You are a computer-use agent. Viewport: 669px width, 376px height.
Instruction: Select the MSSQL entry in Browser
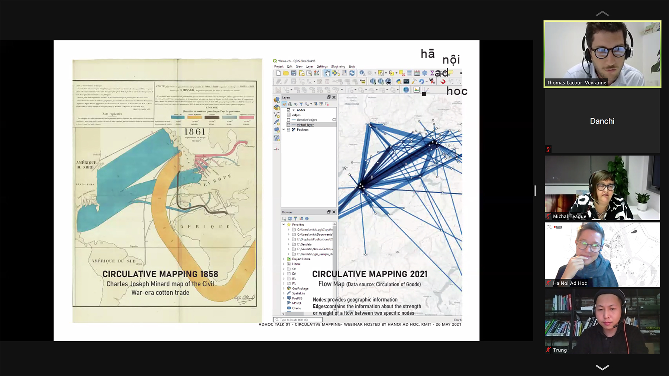pyautogui.click(x=297, y=303)
